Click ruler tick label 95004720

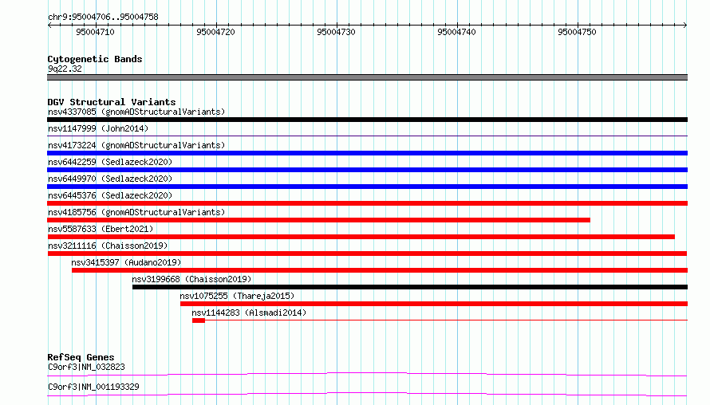click(x=215, y=32)
